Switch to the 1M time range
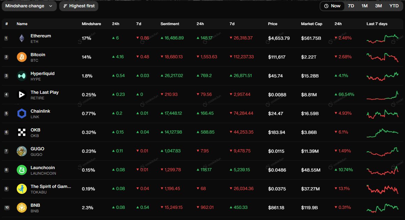This screenshot has width=405, height=220. pyautogui.click(x=365, y=6)
